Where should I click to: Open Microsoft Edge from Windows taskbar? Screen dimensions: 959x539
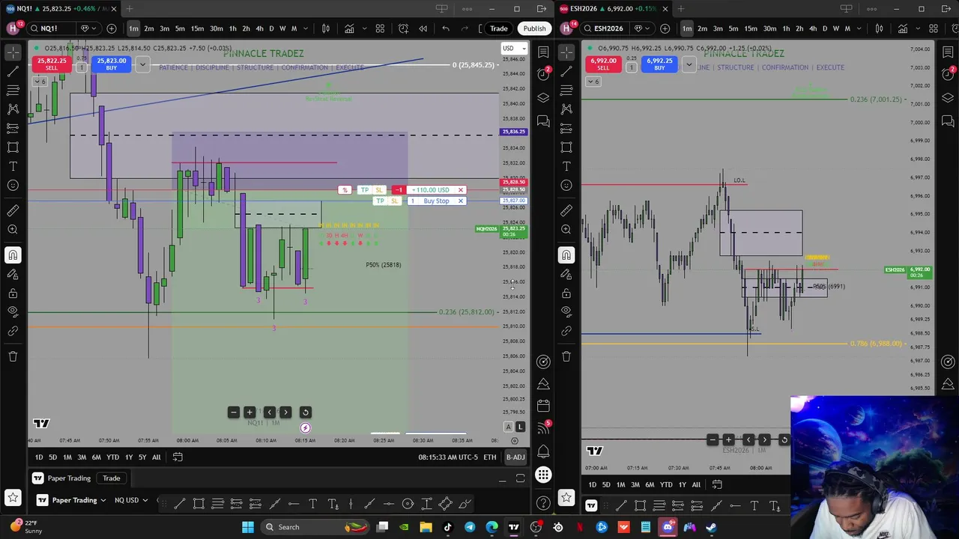[491, 527]
